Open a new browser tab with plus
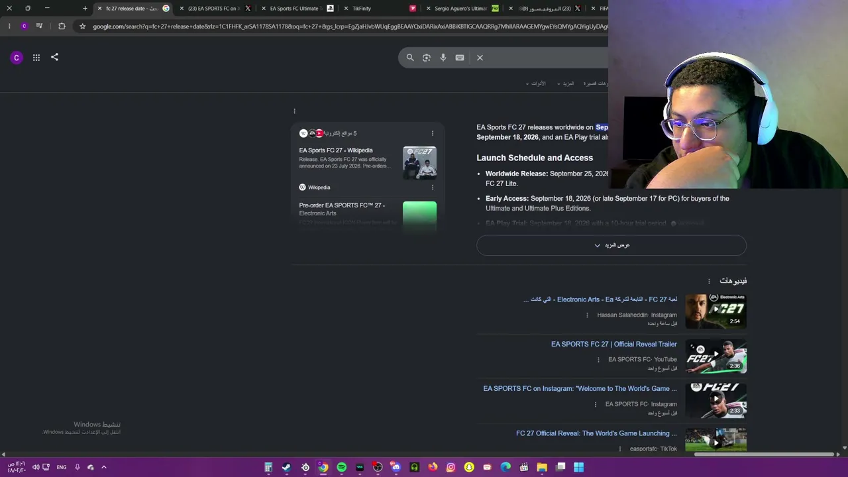 (x=85, y=9)
